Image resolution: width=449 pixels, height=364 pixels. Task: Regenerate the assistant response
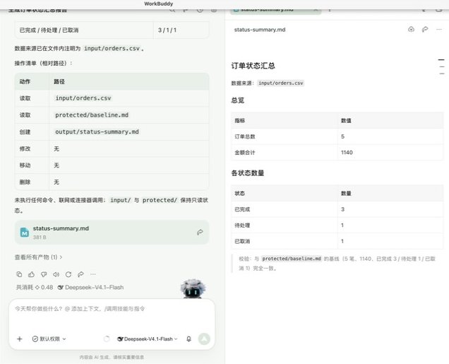click(x=68, y=274)
